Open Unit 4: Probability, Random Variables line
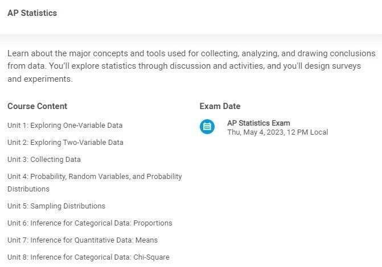The height and width of the screenshot is (267, 382). coord(95,177)
